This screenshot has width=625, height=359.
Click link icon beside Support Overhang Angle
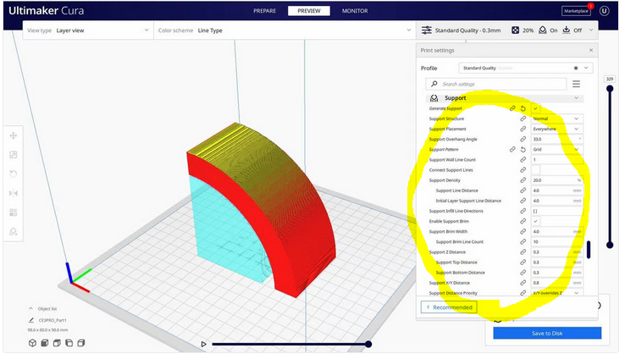(523, 139)
